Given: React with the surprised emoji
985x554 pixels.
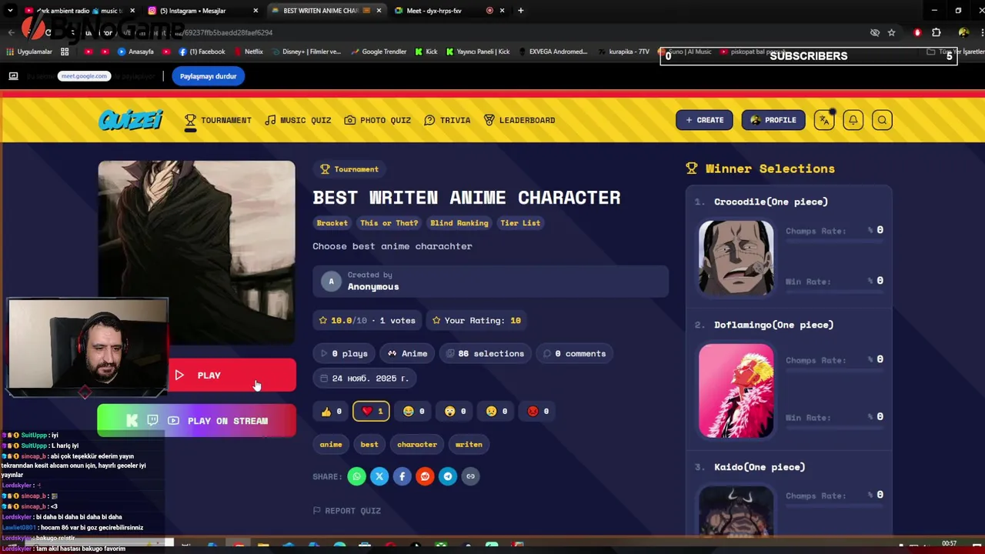Looking at the screenshot, I should tap(455, 412).
